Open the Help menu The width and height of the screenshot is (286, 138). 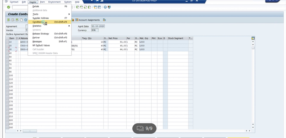click(77, 2)
